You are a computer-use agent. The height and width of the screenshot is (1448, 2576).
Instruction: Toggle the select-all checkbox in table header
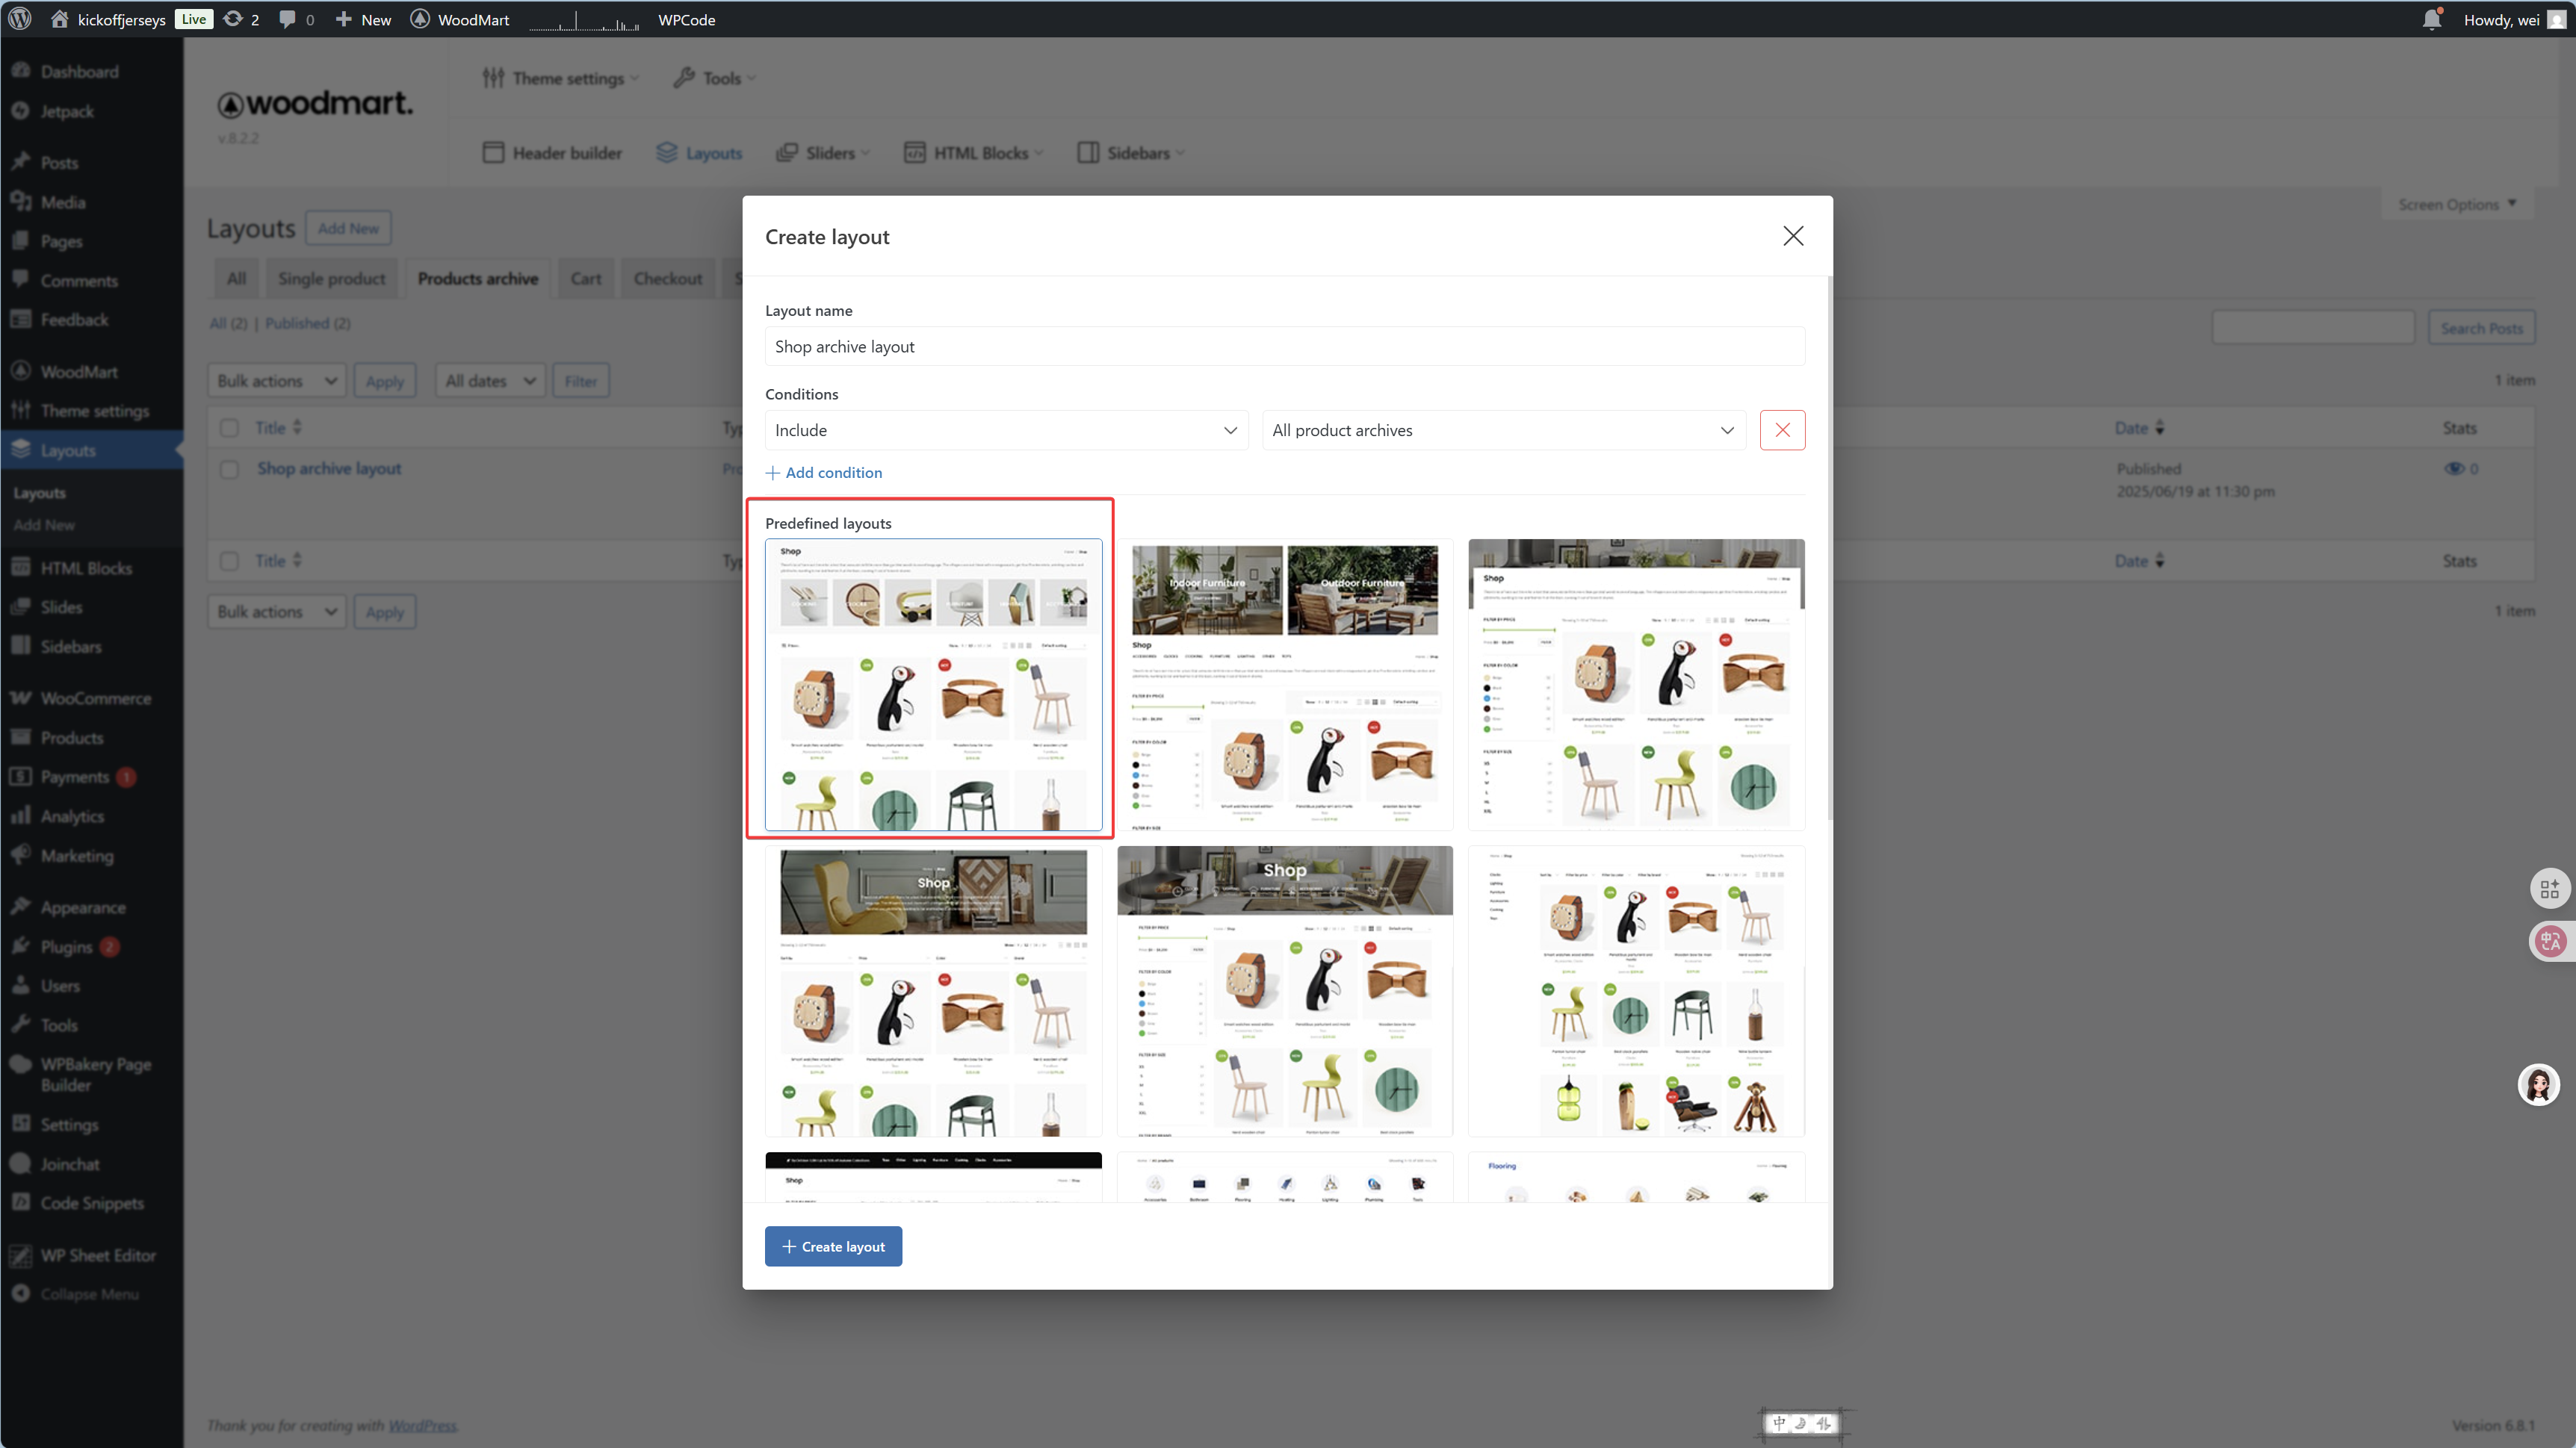click(x=229, y=428)
